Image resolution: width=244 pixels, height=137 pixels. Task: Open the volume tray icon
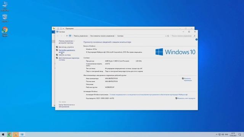tap(223, 134)
